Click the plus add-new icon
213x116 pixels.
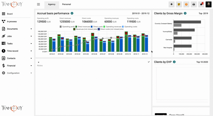coord(171,5)
